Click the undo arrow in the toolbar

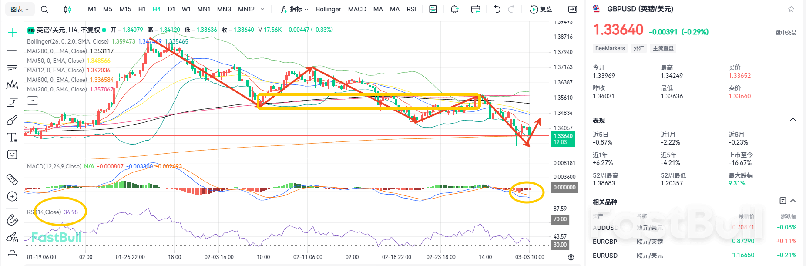pos(497,9)
